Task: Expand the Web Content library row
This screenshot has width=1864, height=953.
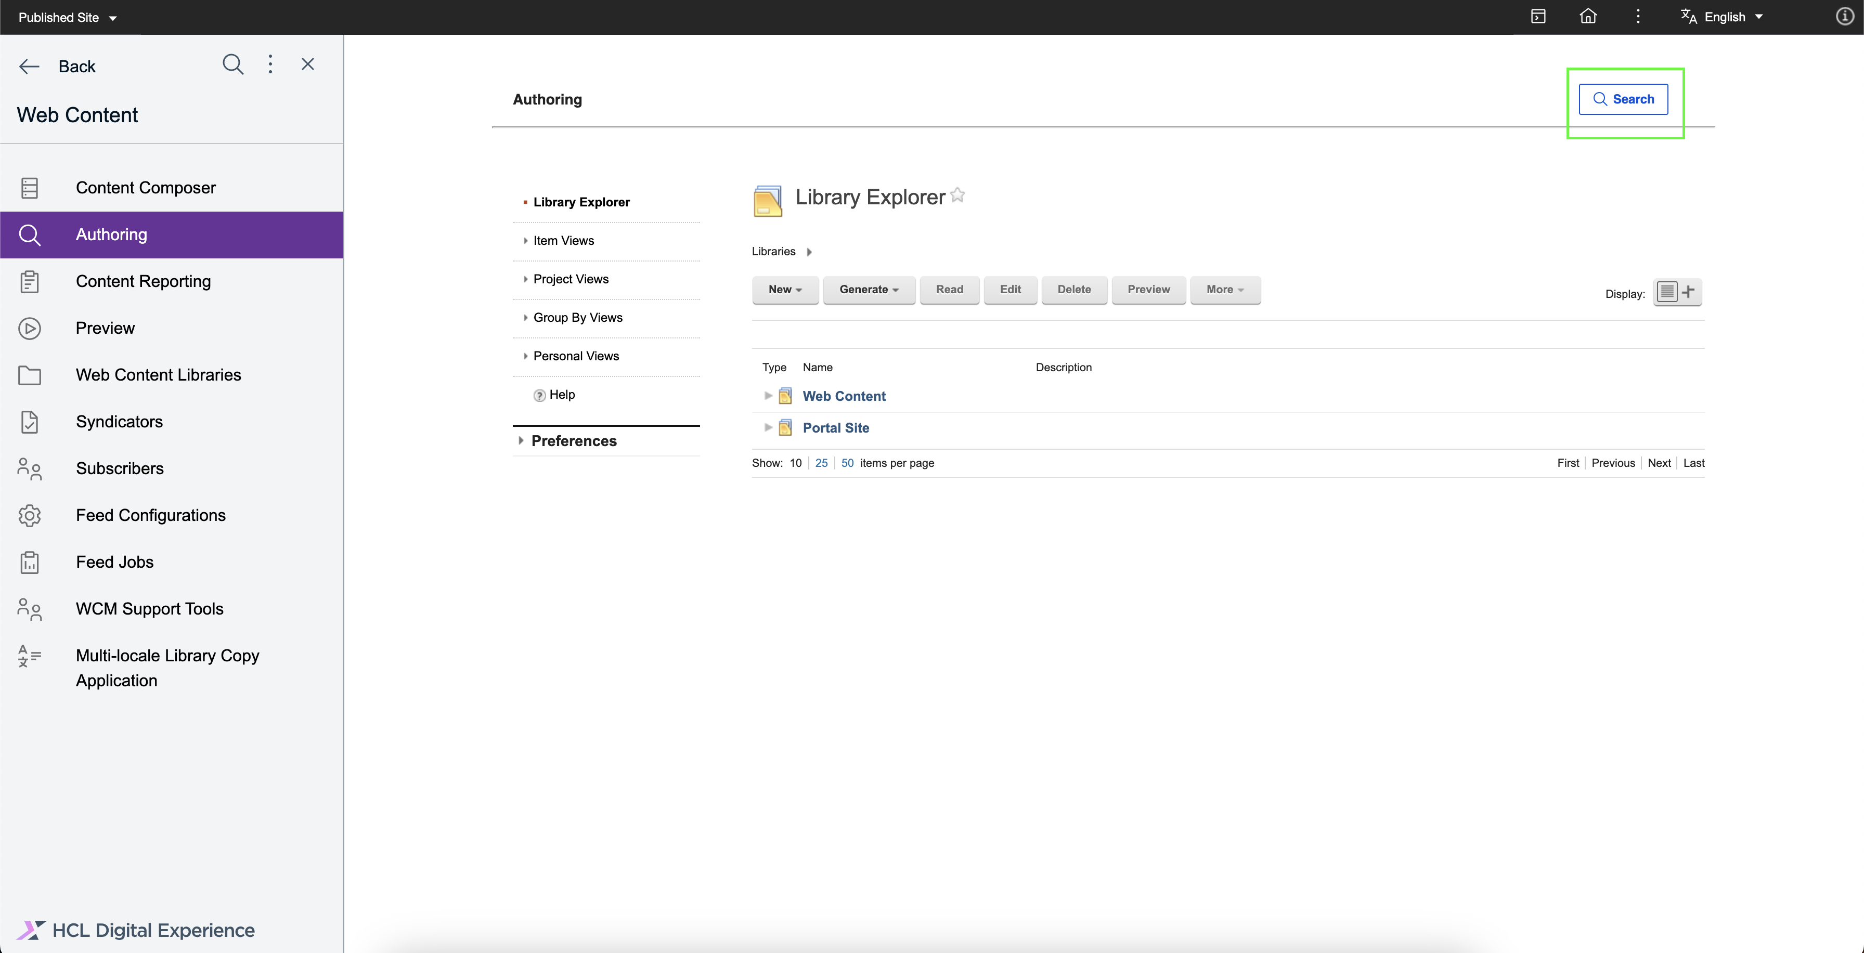Action: [768, 396]
